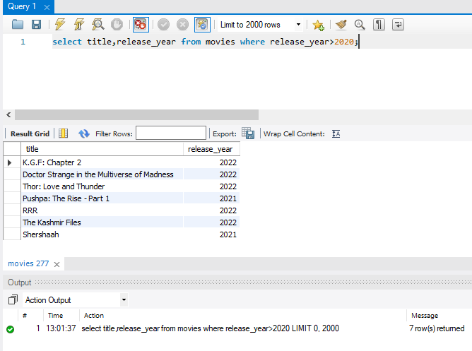This screenshot has height=351, width=472.
Task: Select The Kashmir Files cell
Action: click(102, 222)
